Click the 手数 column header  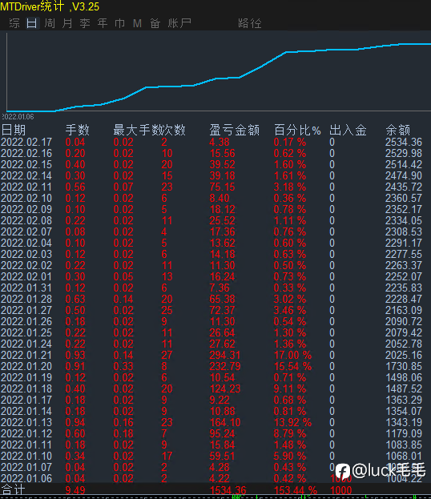pyautogui.click(x=78, y=131)
